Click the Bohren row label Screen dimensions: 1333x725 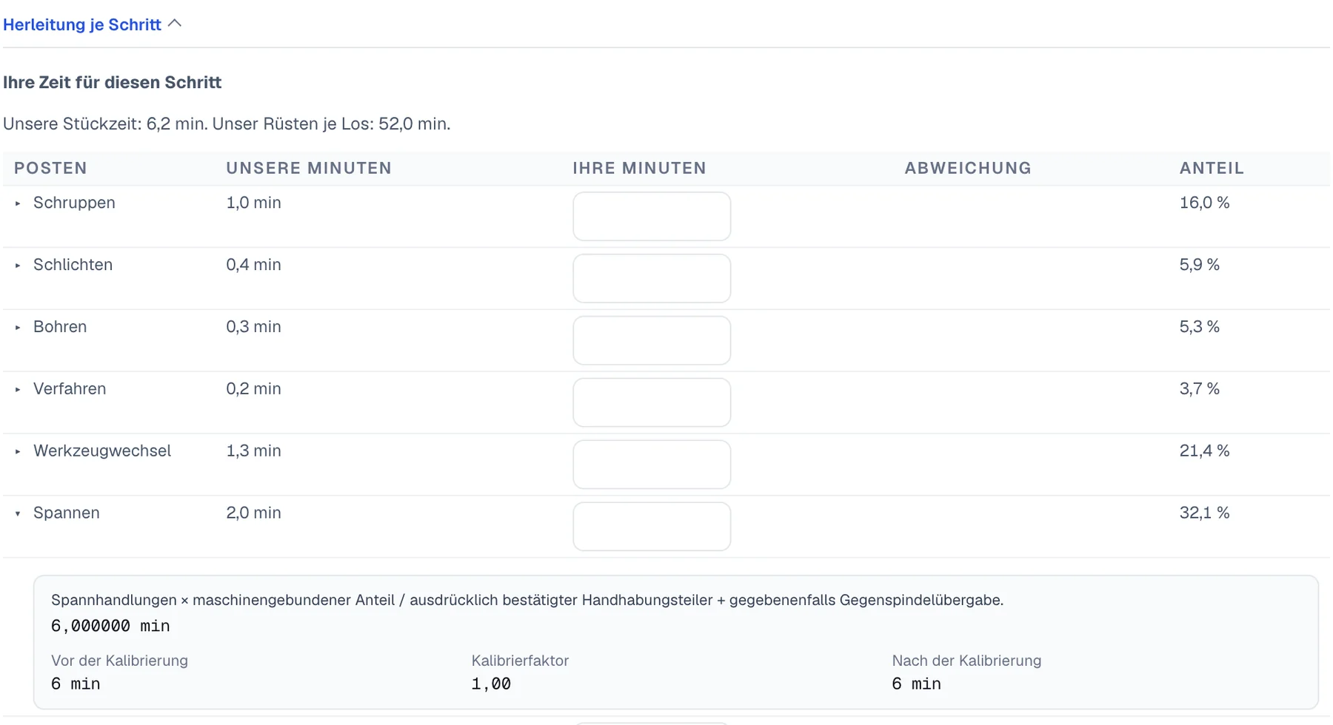click(60, 327)
